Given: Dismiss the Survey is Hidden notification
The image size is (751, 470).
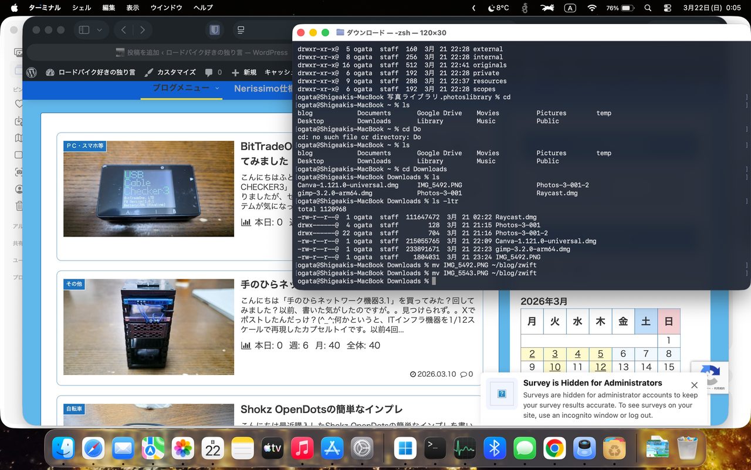Looking at the screenshot, I should click(694, 386).
